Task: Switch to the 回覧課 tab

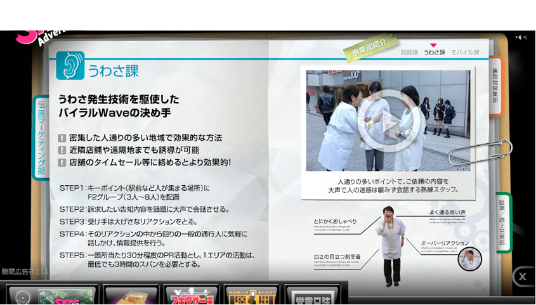Action: pos(409,52)
